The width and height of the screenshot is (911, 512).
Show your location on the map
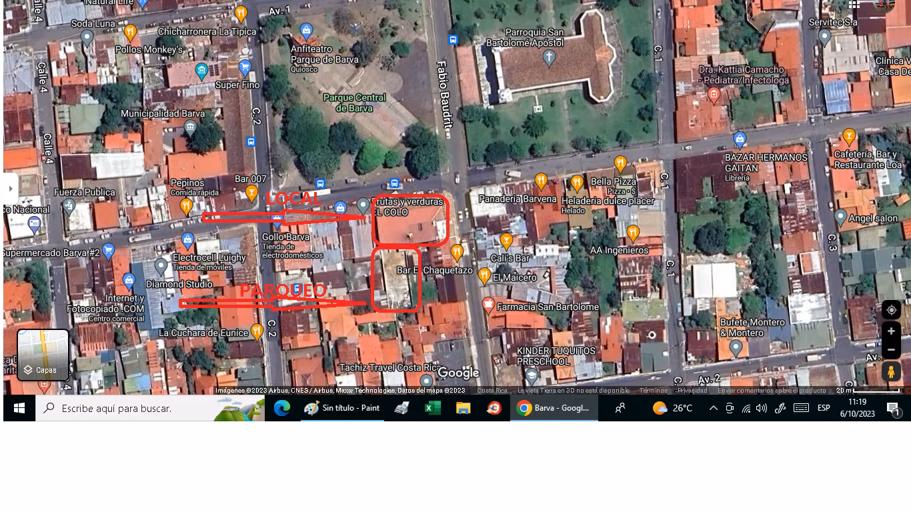tap(891, 310)
